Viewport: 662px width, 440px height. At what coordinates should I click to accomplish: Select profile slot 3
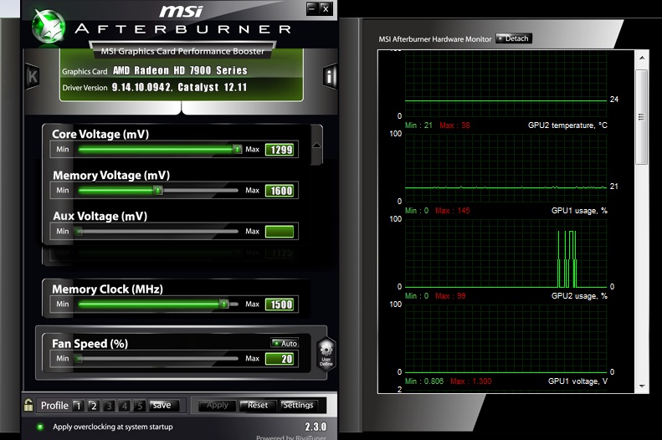[109, 406]
